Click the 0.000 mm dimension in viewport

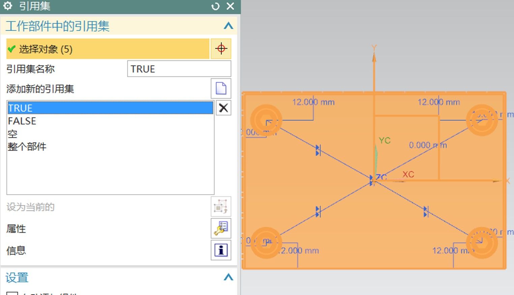(x=428, y=145)
